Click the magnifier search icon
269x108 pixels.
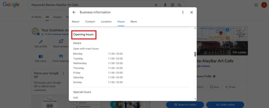(x=179, y=5)
